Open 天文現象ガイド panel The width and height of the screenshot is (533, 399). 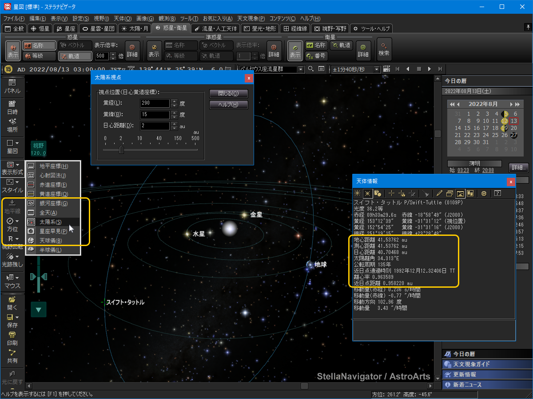487,364
